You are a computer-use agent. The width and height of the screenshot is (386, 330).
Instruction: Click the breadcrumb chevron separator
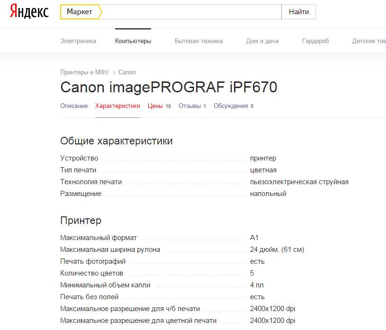pos(114,72)
